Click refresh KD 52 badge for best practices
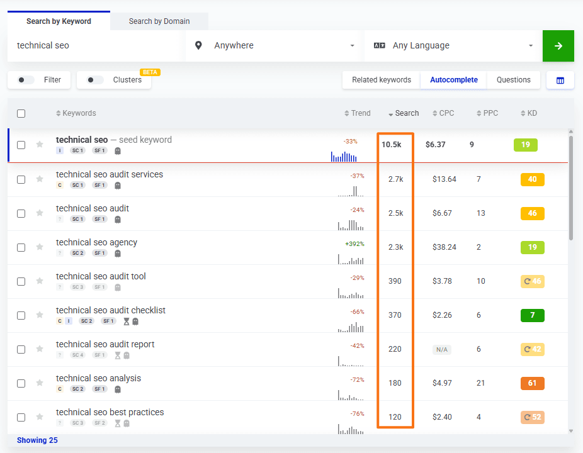This screenshot has height=453, width=583. point(533,417)
